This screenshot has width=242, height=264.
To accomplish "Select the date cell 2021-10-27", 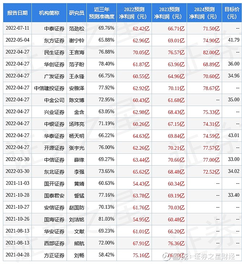I will point(17,207).
